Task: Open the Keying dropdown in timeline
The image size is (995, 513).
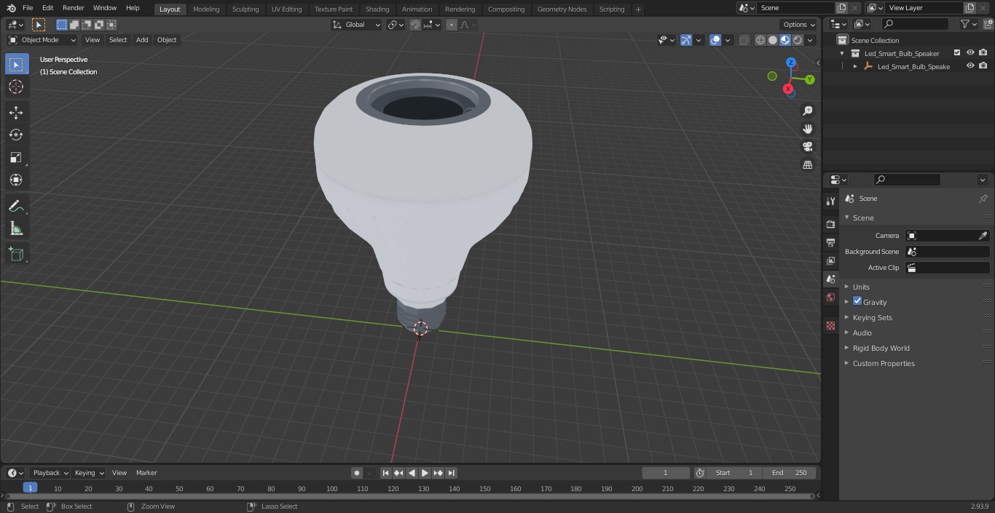Action: [89, 473]
